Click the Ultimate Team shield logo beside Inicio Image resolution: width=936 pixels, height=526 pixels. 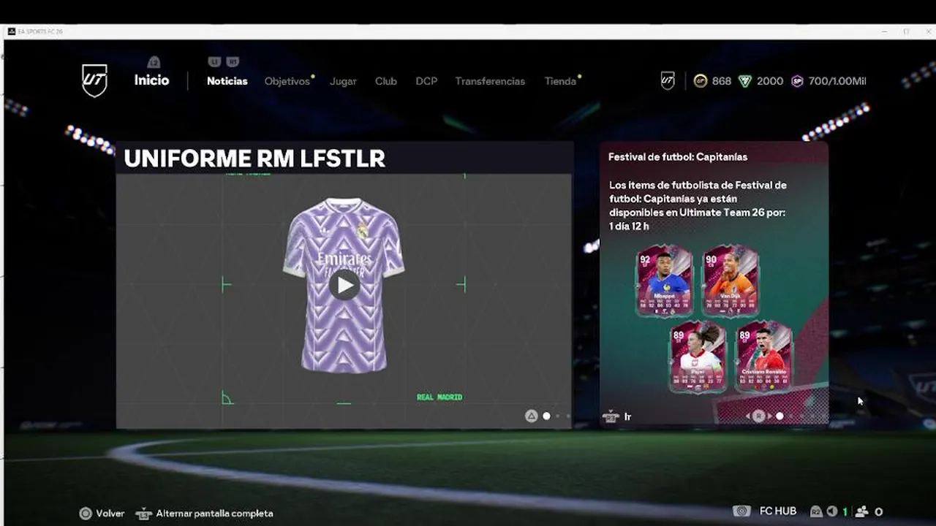click(x=94, y=80)
